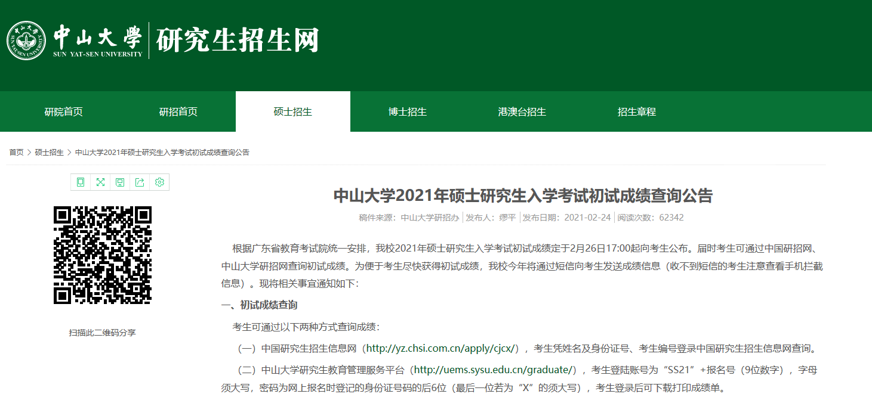872x400 pixels.
Task: Click the Sun Yat-sen University round emblem
Action: tap(26, 41)
